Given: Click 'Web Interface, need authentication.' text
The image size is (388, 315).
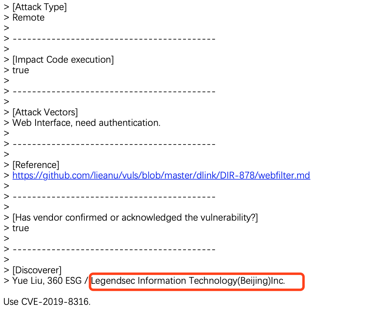Looking at the screenshot, I should (x=86, y=123).
